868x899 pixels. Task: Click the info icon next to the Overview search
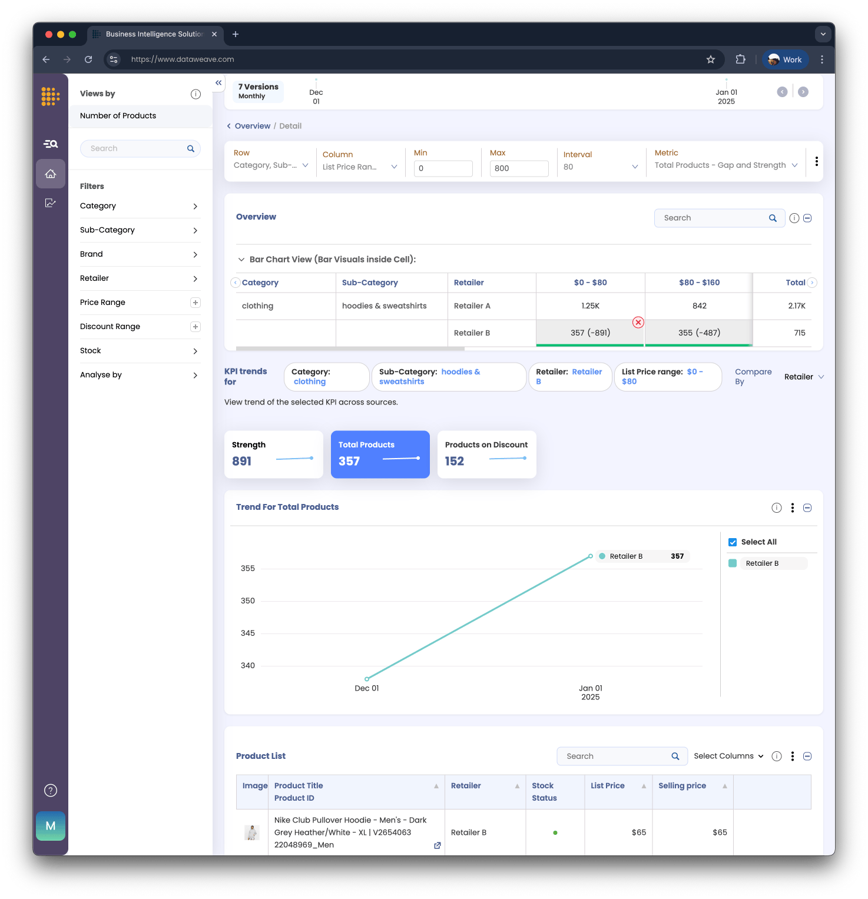pos(794,218)
